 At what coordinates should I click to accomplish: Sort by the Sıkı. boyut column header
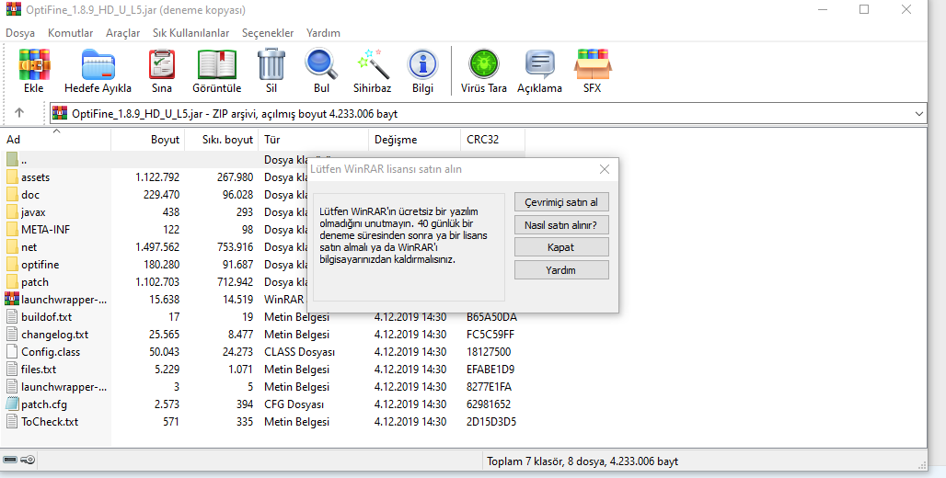click(222, 139)
